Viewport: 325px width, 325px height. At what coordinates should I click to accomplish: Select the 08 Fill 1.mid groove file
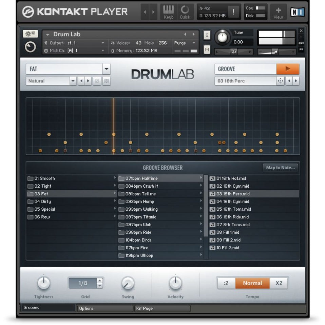234,232
